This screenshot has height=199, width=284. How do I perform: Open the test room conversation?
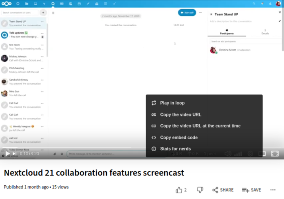[23, 47]
